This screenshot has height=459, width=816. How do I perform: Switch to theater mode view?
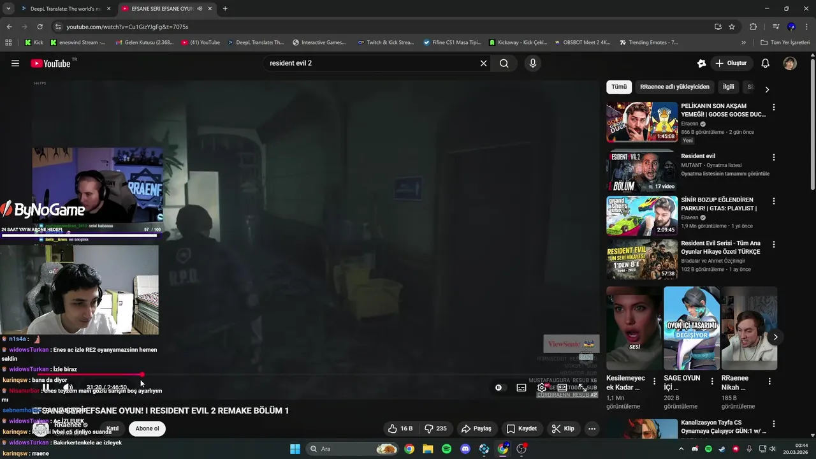[x=562, y=387]
